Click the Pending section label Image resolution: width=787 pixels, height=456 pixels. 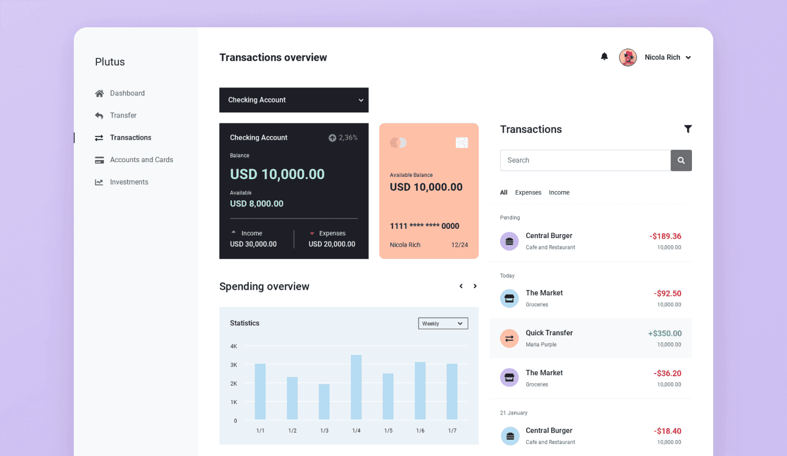point(510,218)
